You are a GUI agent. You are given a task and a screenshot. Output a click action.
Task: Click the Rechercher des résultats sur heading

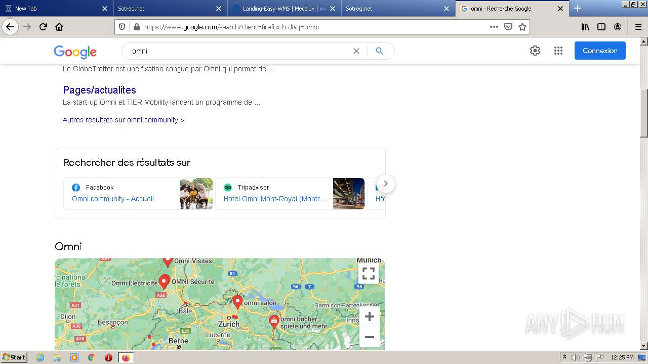127,163
